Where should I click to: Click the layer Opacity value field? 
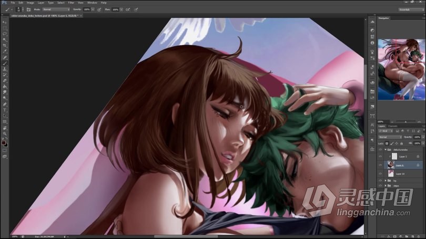pyautogui.click(x=417, y=137)
